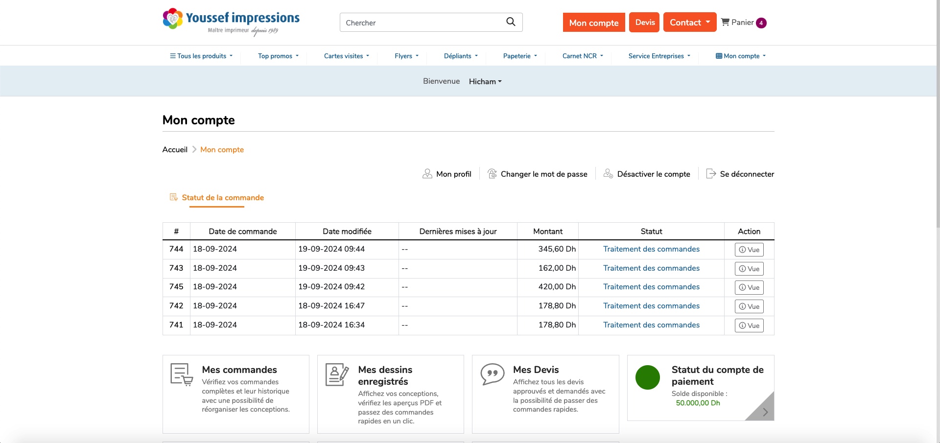Click the Se déconnecter logout icon

tap(711, 174)
